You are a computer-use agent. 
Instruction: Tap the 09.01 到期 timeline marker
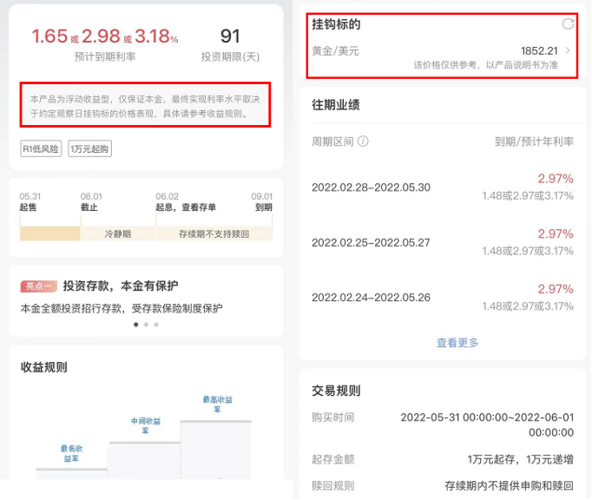[x=262, y=201]
